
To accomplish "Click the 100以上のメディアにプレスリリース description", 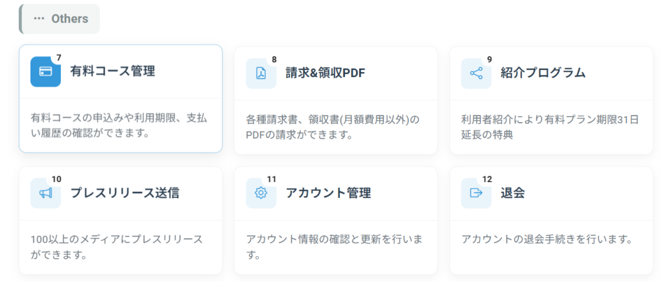I will pyautogui.click(x=117, y=247).
